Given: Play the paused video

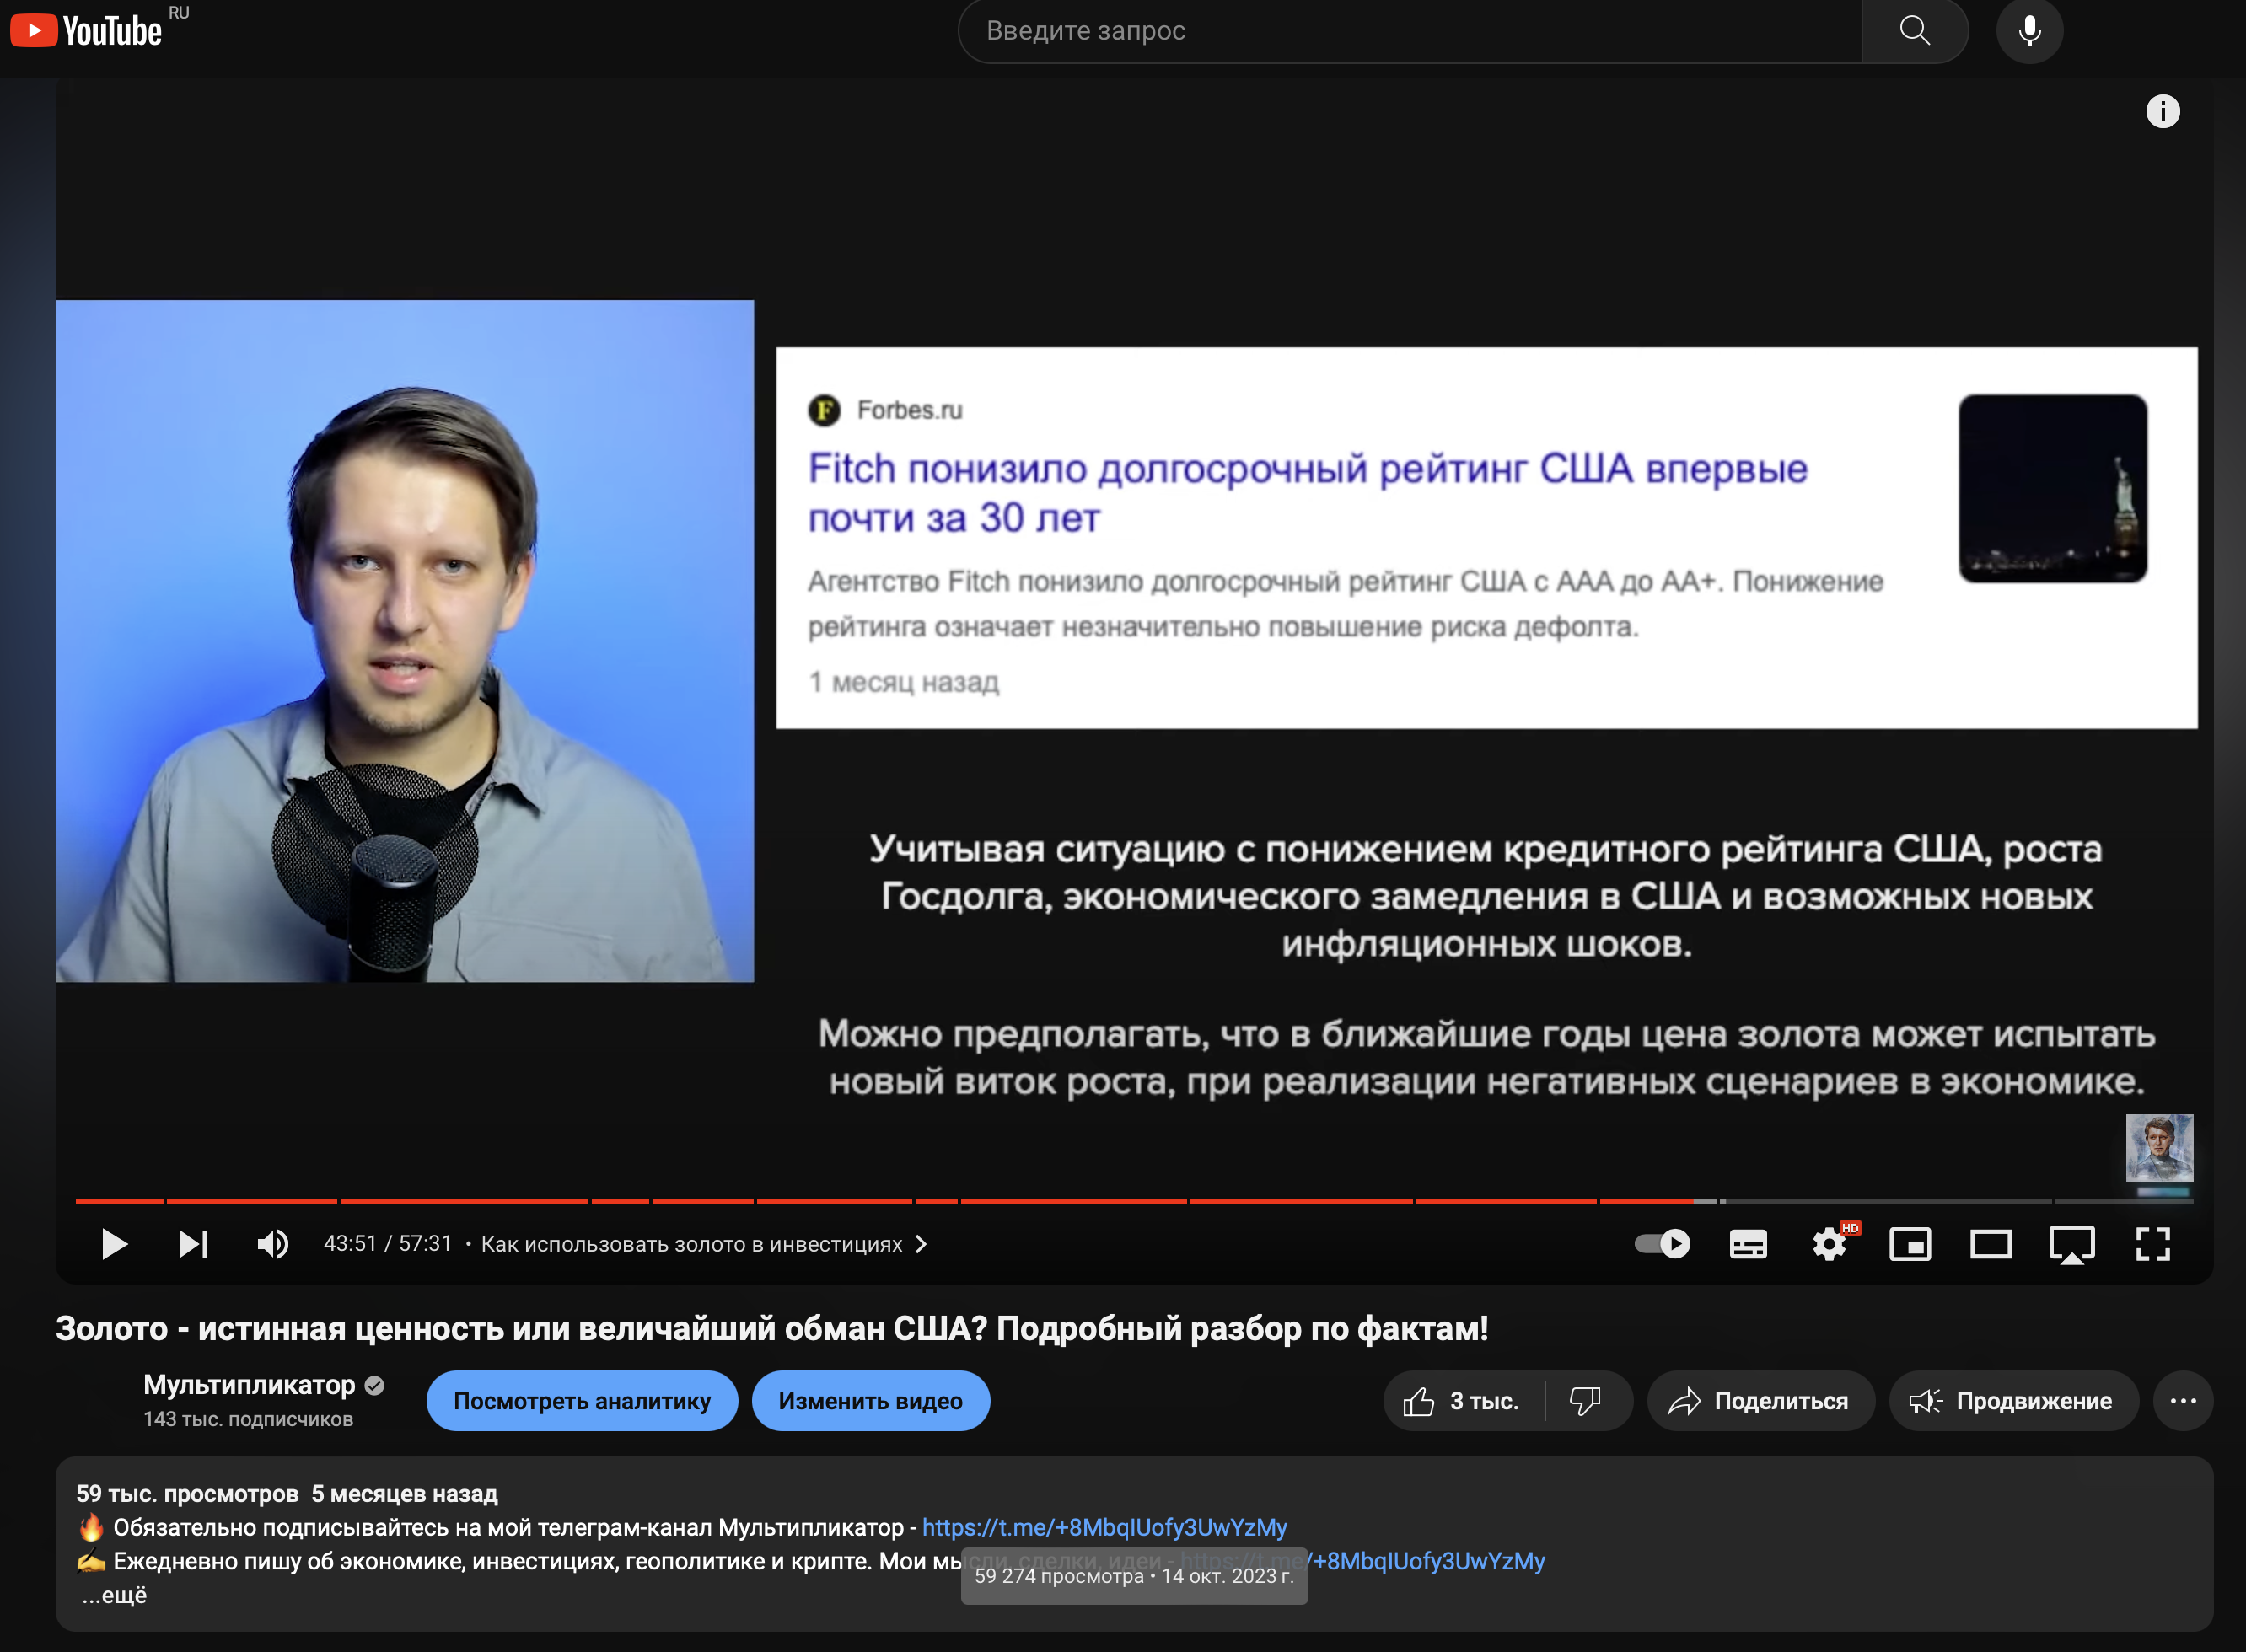Looking at the screenshot, I should 114,1244.
